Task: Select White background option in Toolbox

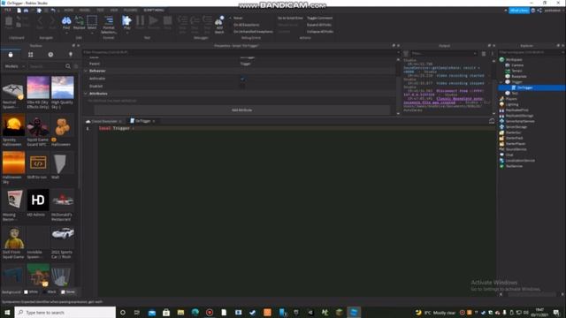Action: pyautogui.click(x=31, y=291)
